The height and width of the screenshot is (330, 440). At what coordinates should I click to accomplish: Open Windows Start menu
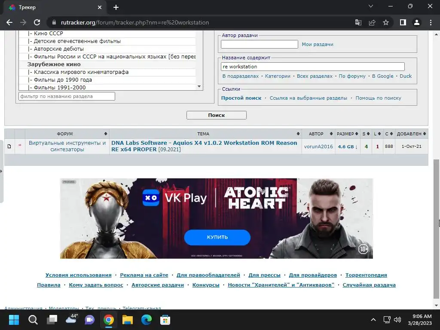pyautogui.click(x=14, y=320)
